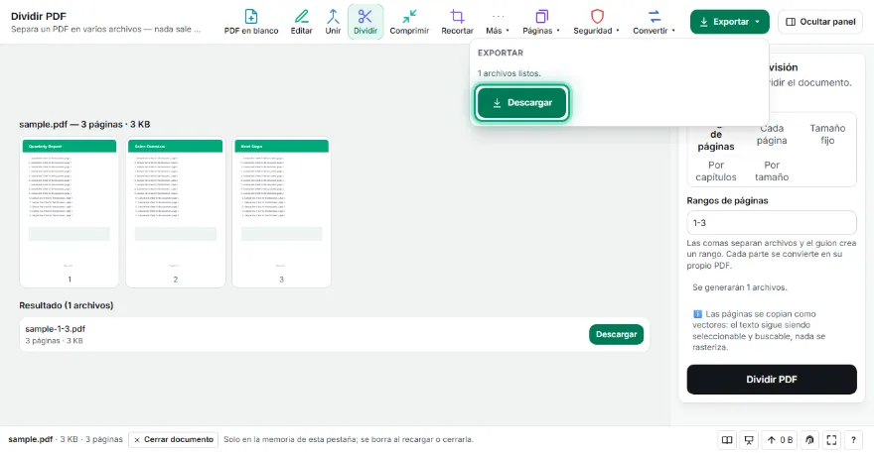The image size is (874, 453).
Task: Choose the Por capítulos split mode
Action: coord(716,170)
